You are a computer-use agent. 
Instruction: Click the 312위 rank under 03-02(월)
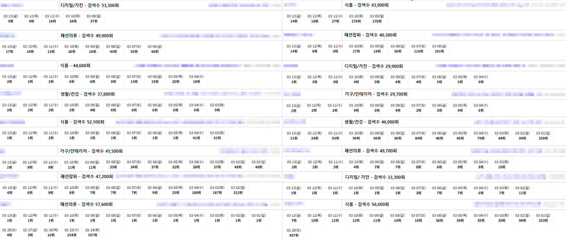pos(238,193)
